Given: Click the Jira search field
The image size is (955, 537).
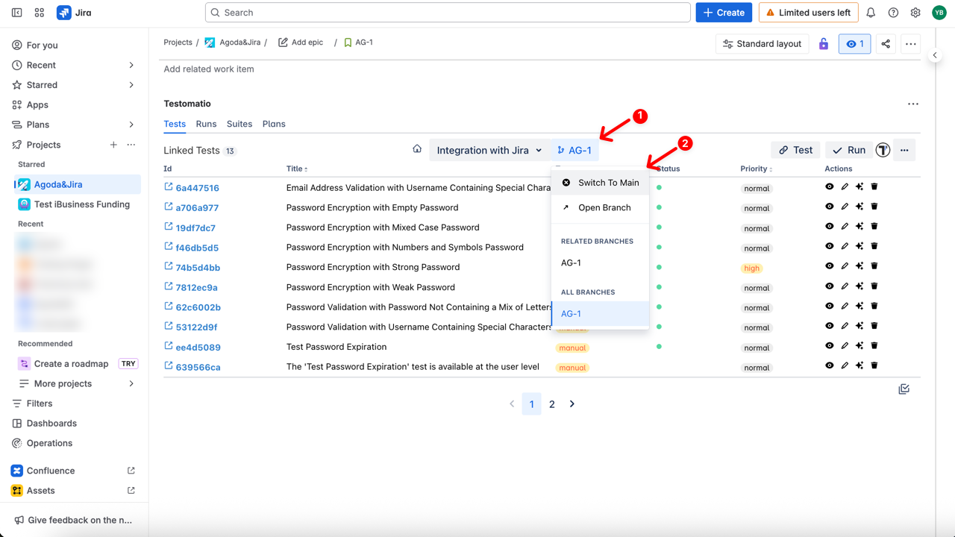Looking at the screenshot, I should point(448,13).
